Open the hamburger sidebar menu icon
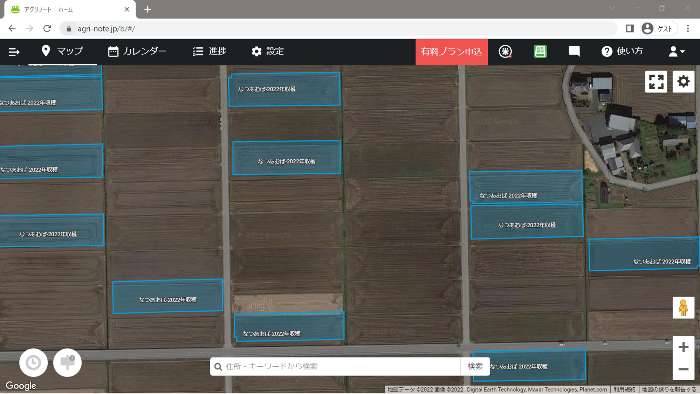The image size is (700, 394). (x=14, y=52)
